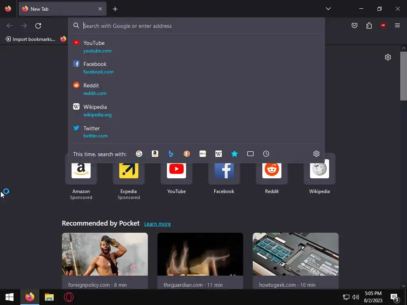The width and height of the screenshot is (407, 305).
Task: Go forward with the forward arrow
Action: 24,26
